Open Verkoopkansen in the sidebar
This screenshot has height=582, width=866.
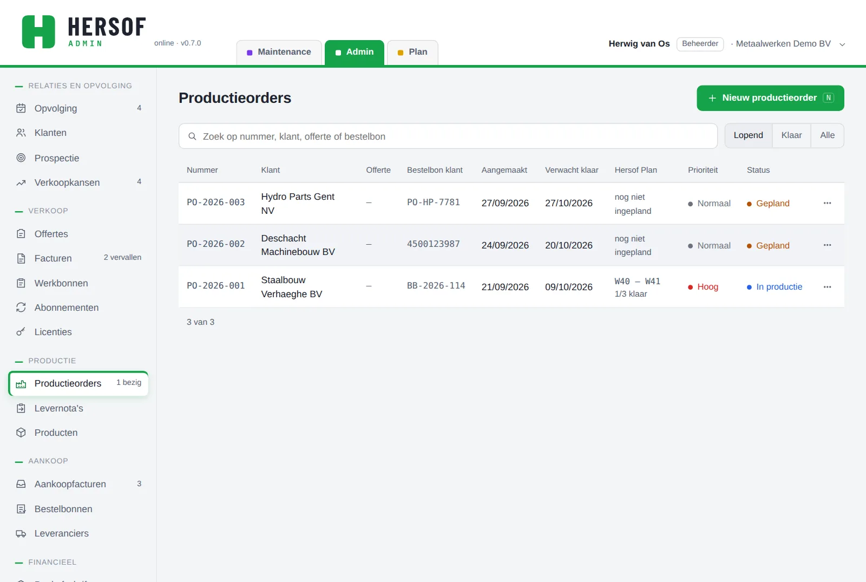click(x=79, y=182)
